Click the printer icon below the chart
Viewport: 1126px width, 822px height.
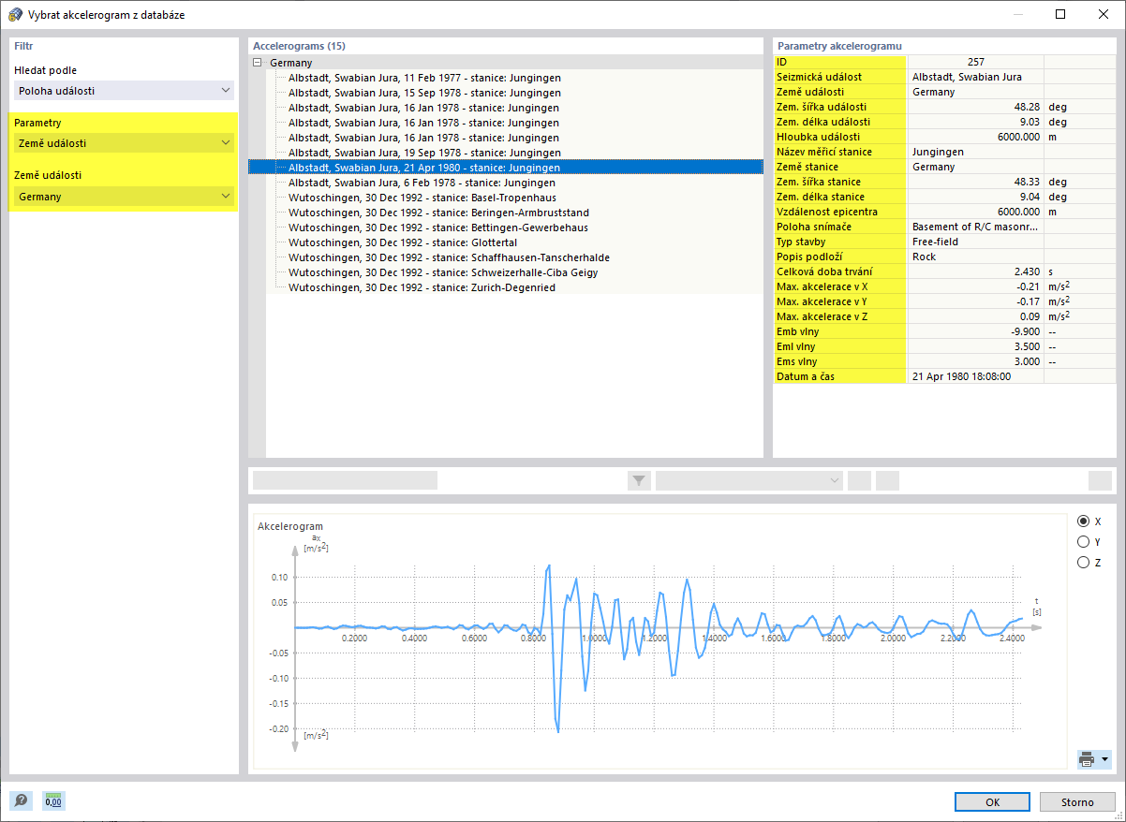(x=1087, y=759)
